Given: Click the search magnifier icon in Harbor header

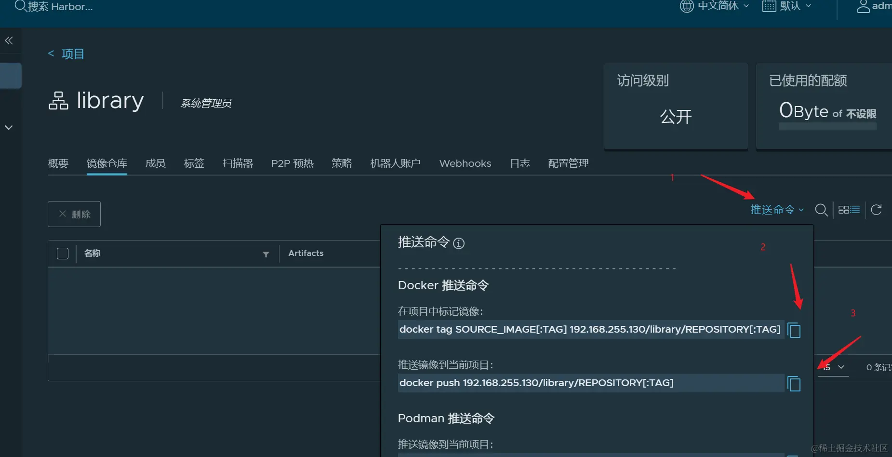Looking at the screenshot, I should pos(20,6).
